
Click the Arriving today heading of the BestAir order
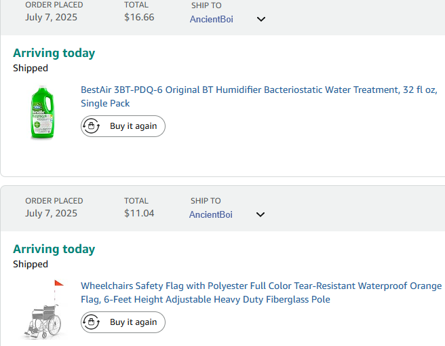pos(54,53)
